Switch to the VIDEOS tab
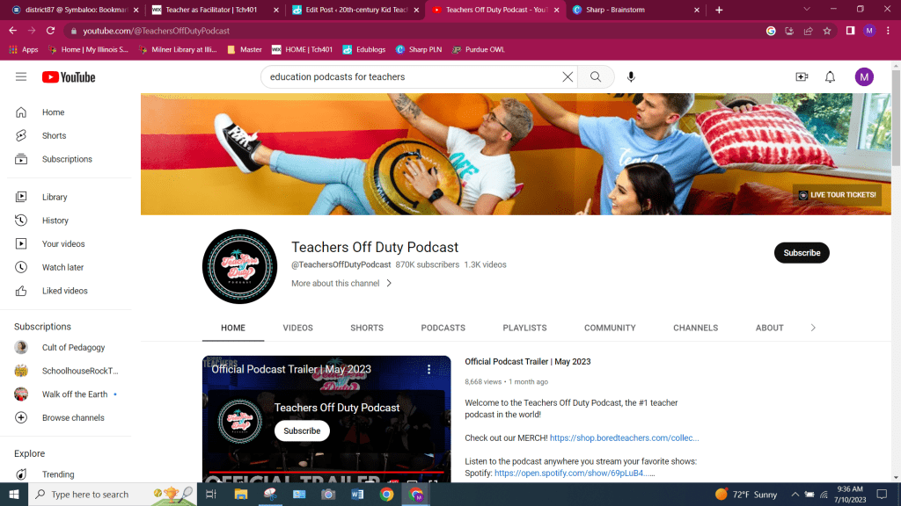This screenshot has width=901, height=506. [x=297, y=329]
